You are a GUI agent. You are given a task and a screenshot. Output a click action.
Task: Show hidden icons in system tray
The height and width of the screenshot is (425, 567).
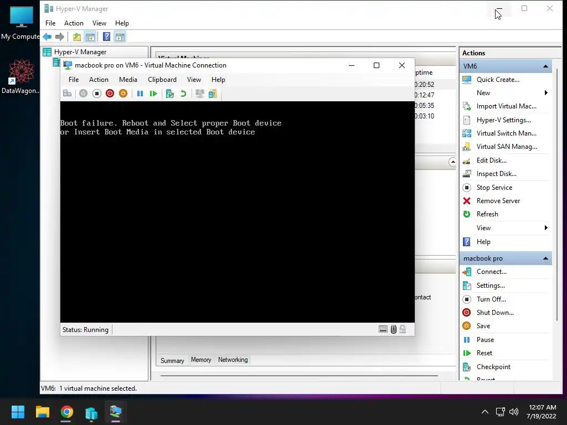tap(485, 412)
